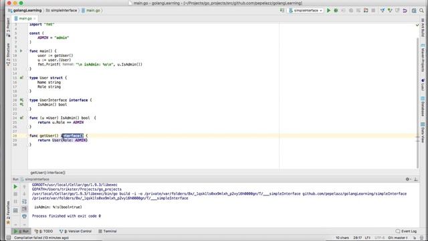Click the getUser() interface{} breadcrumb below editor
Image resolution: width=428 pixels, height=241 pixels.
pos(47,173)
